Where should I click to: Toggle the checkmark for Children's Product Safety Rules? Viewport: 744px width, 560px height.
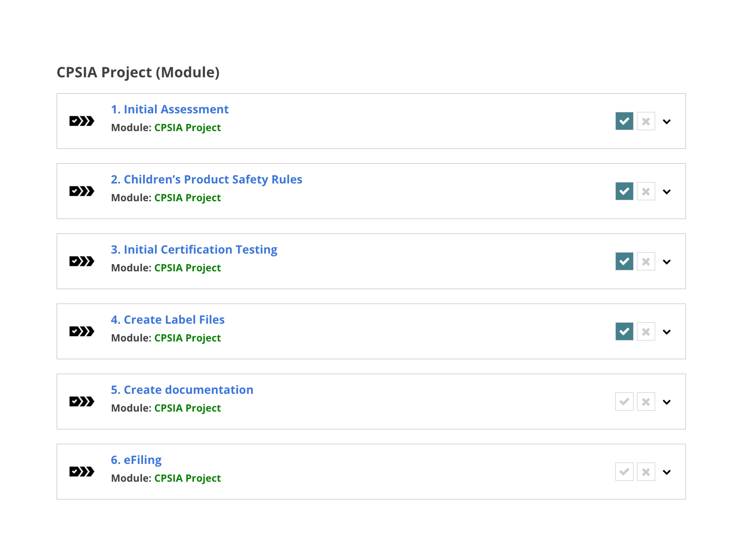click(x=624, y=191)
